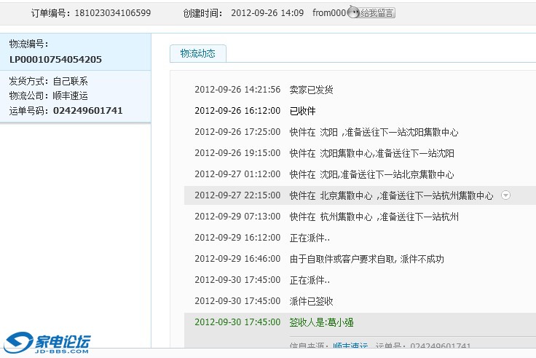Click the 19:15:00 沈阳集散中心 tracking row

(x=371, y=153)
